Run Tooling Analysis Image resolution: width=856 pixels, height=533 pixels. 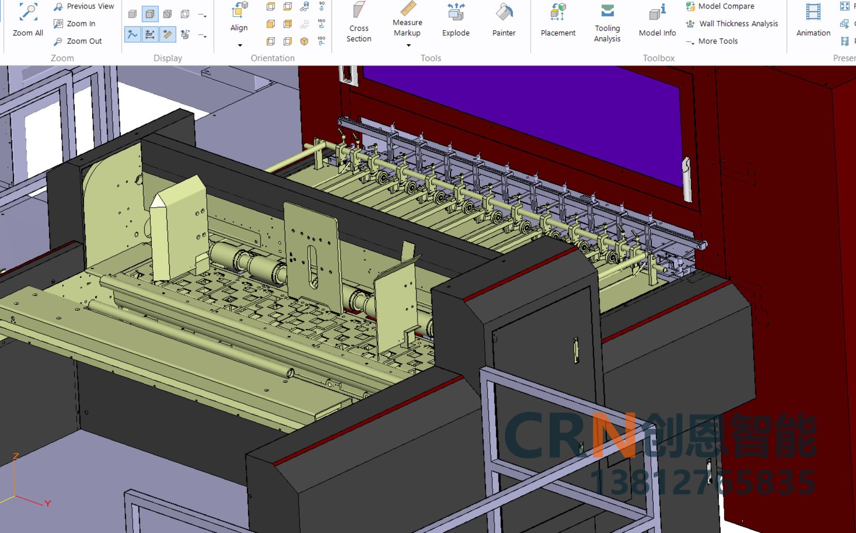click(x=607, y=22)
